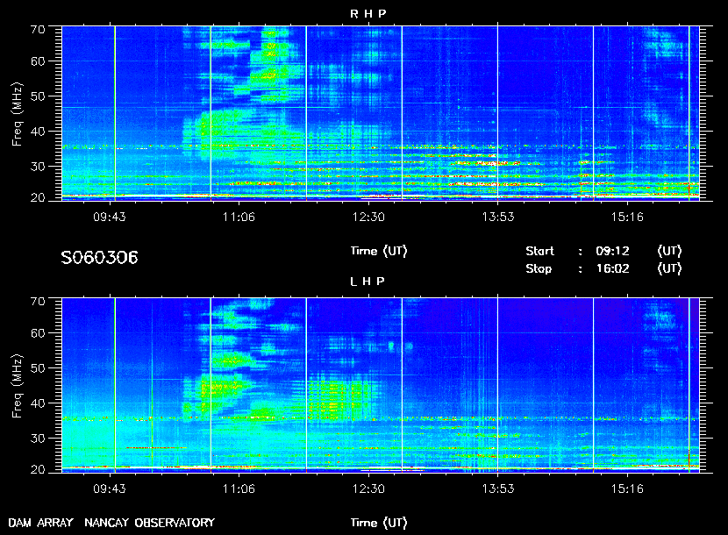Select the word Stop in the info block
Image resolution: width=728 pixels, height=535 pixels.
click(x=539, y=268)
